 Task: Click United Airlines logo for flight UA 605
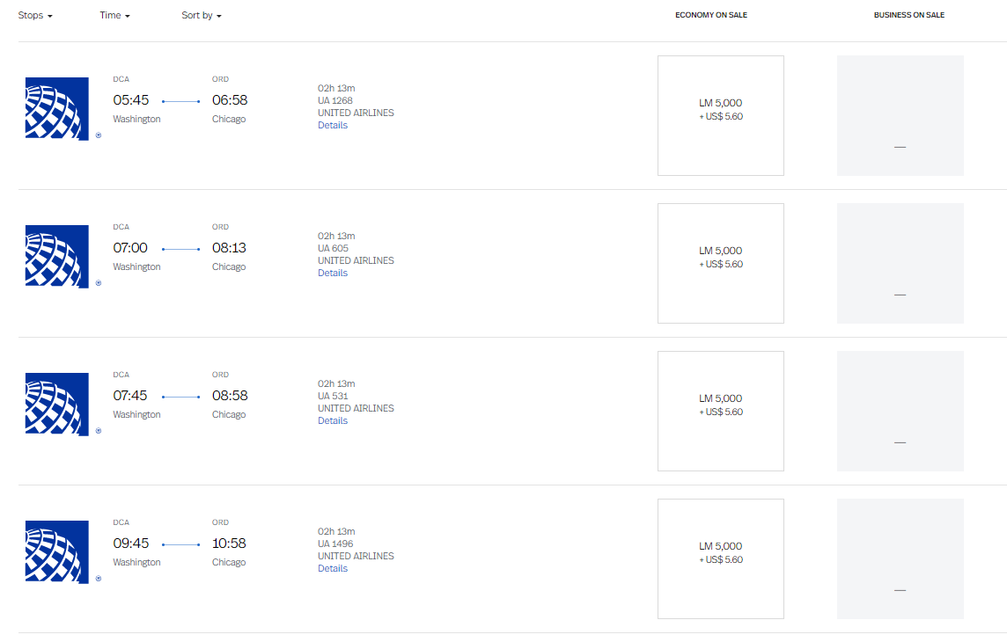57,257
